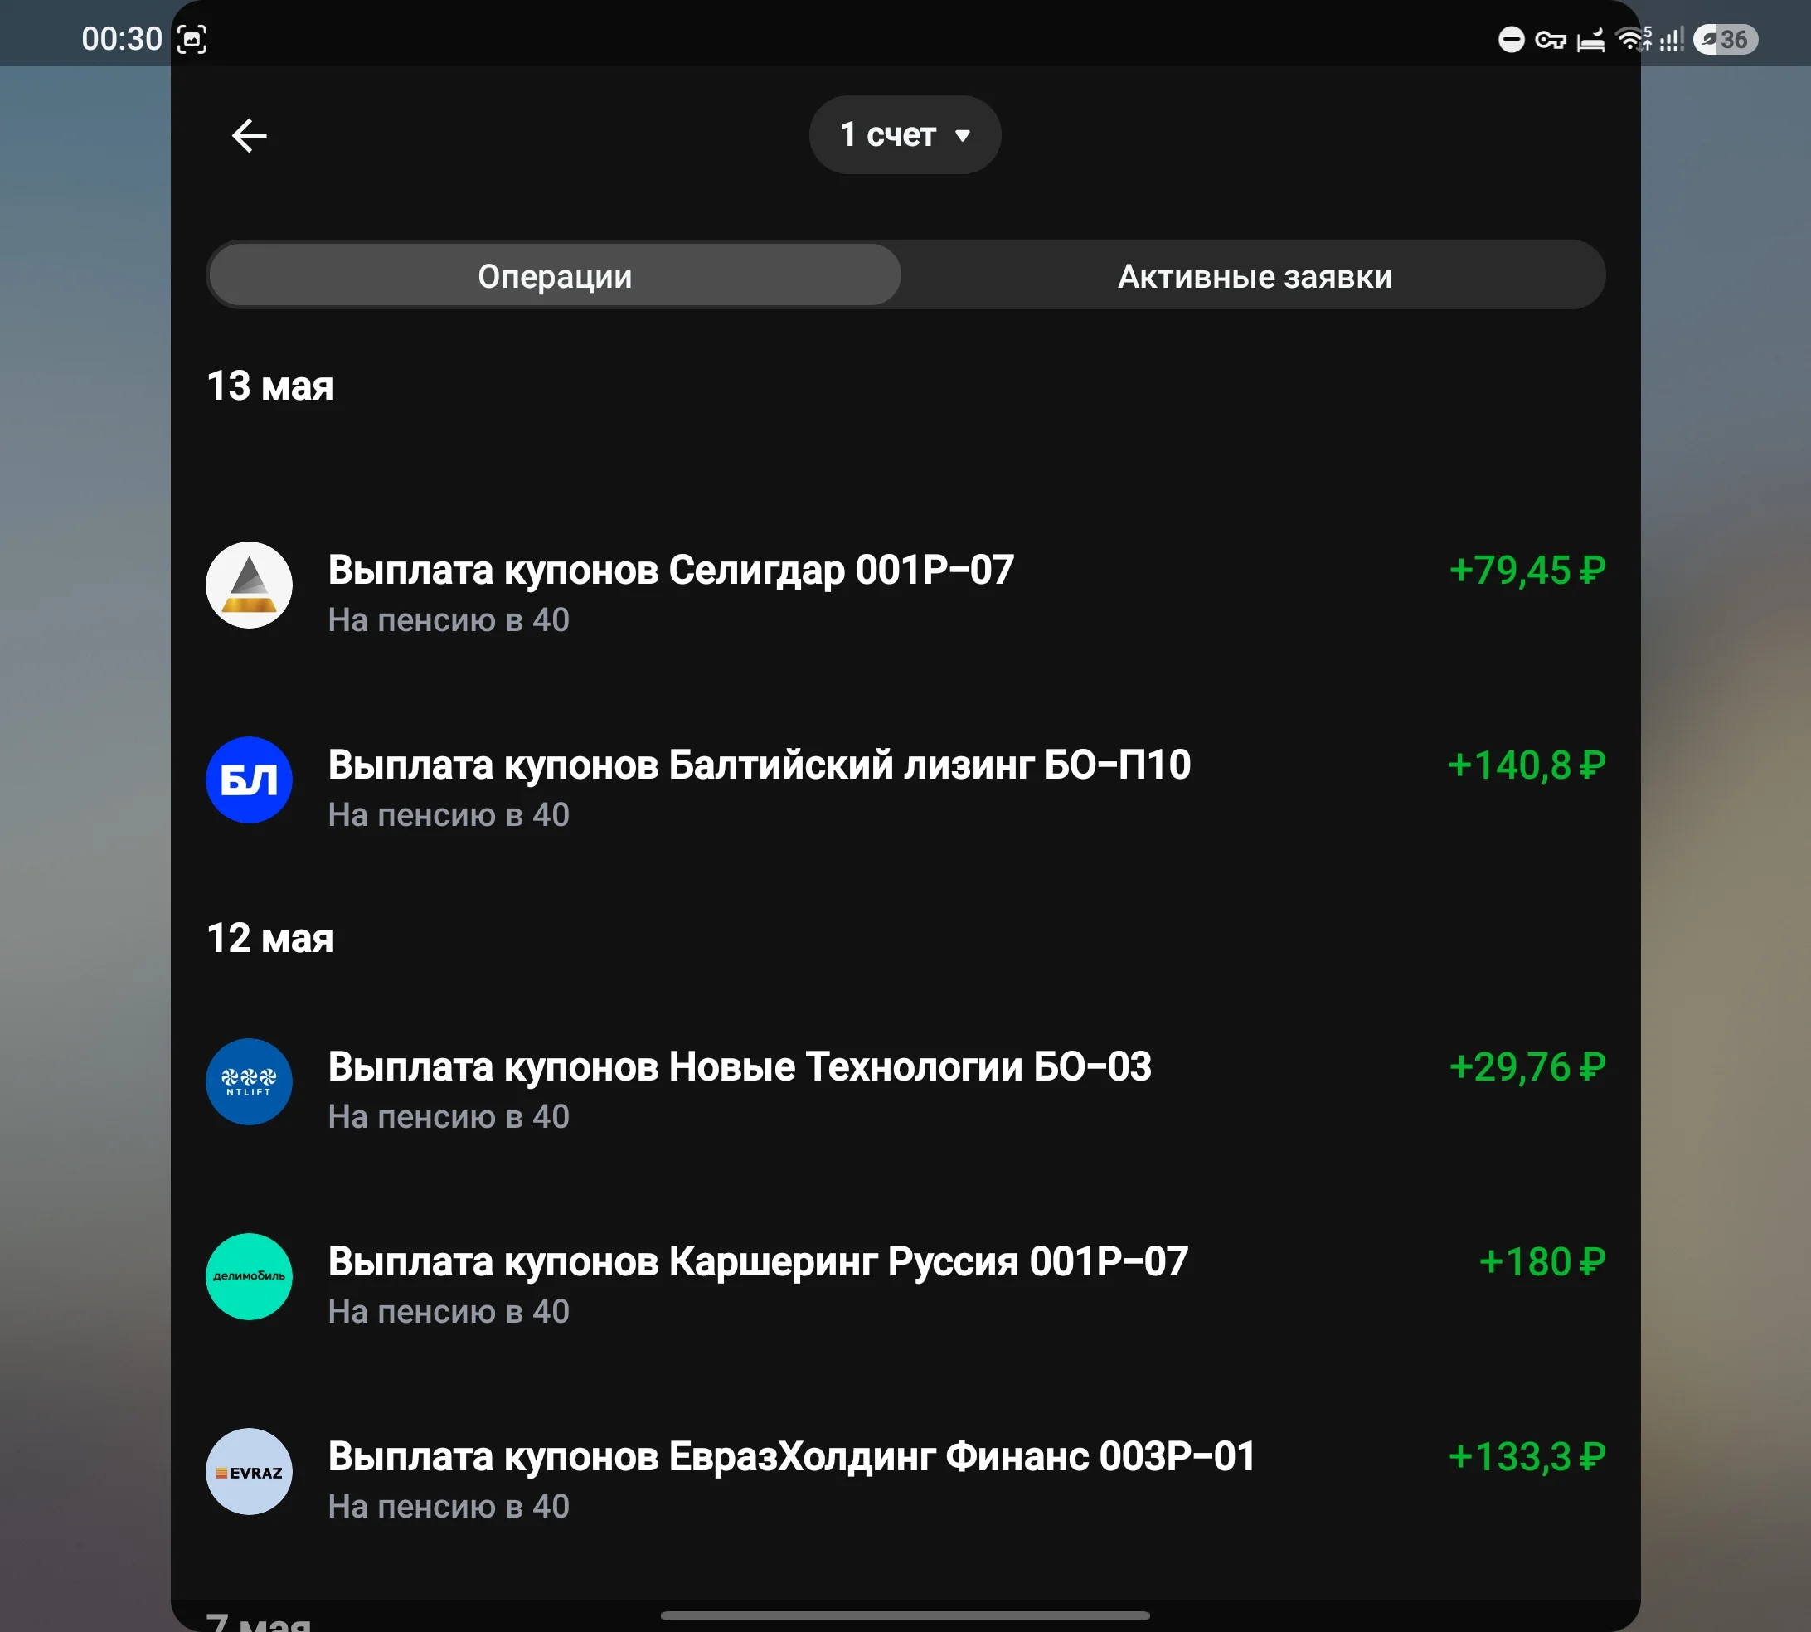
Task: Tap the NTLIFT Новые Технологии logo
Action: point(250,1081)
